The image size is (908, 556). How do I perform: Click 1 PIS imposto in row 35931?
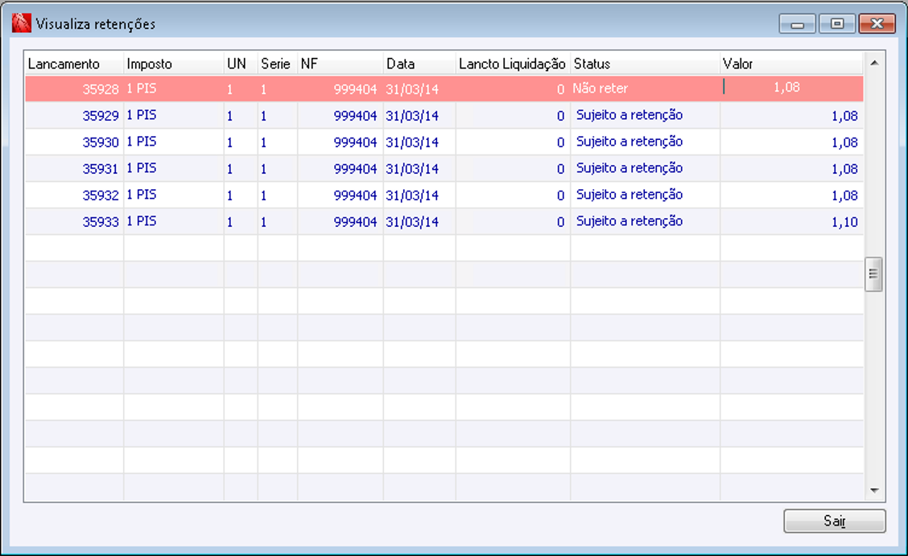coord(142,168)
